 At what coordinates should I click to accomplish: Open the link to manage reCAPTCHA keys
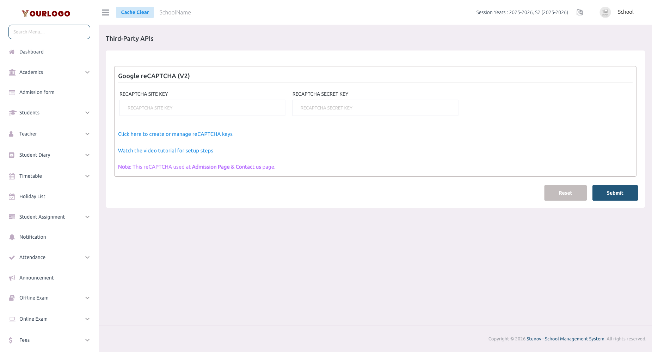[x=175, y=134]
